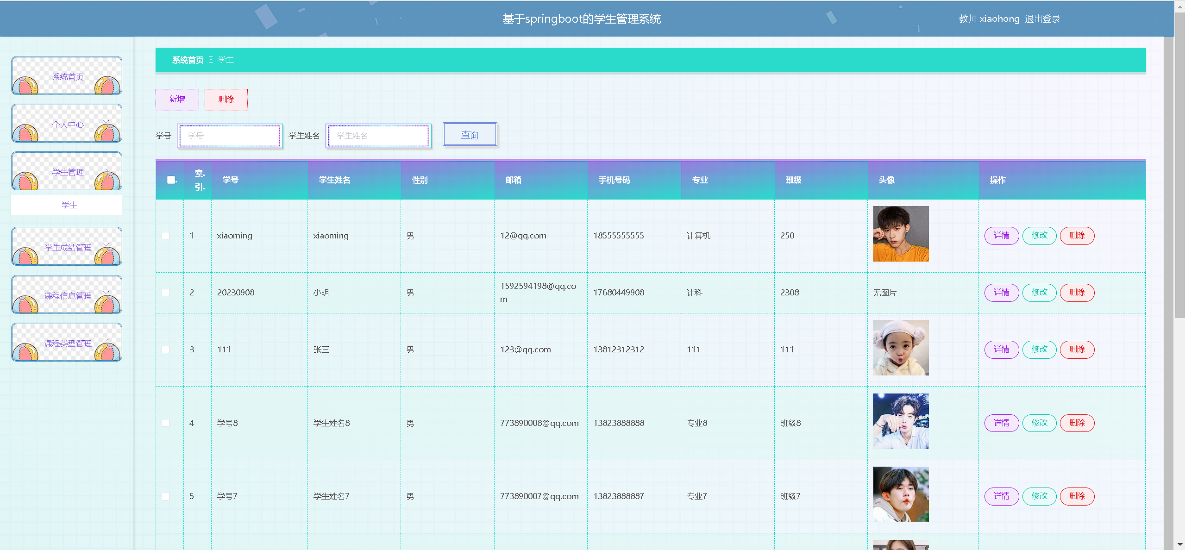The height and width of the screenshot is (550, 1185).
Task: Click 张三's avatar thumbnail
Action: point(901,348)
